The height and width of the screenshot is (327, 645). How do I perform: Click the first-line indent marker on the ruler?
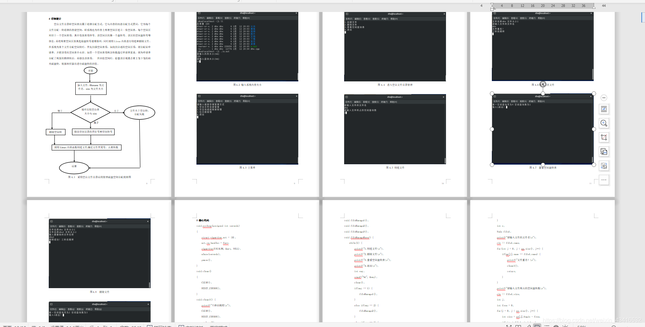tap(492, 4)
